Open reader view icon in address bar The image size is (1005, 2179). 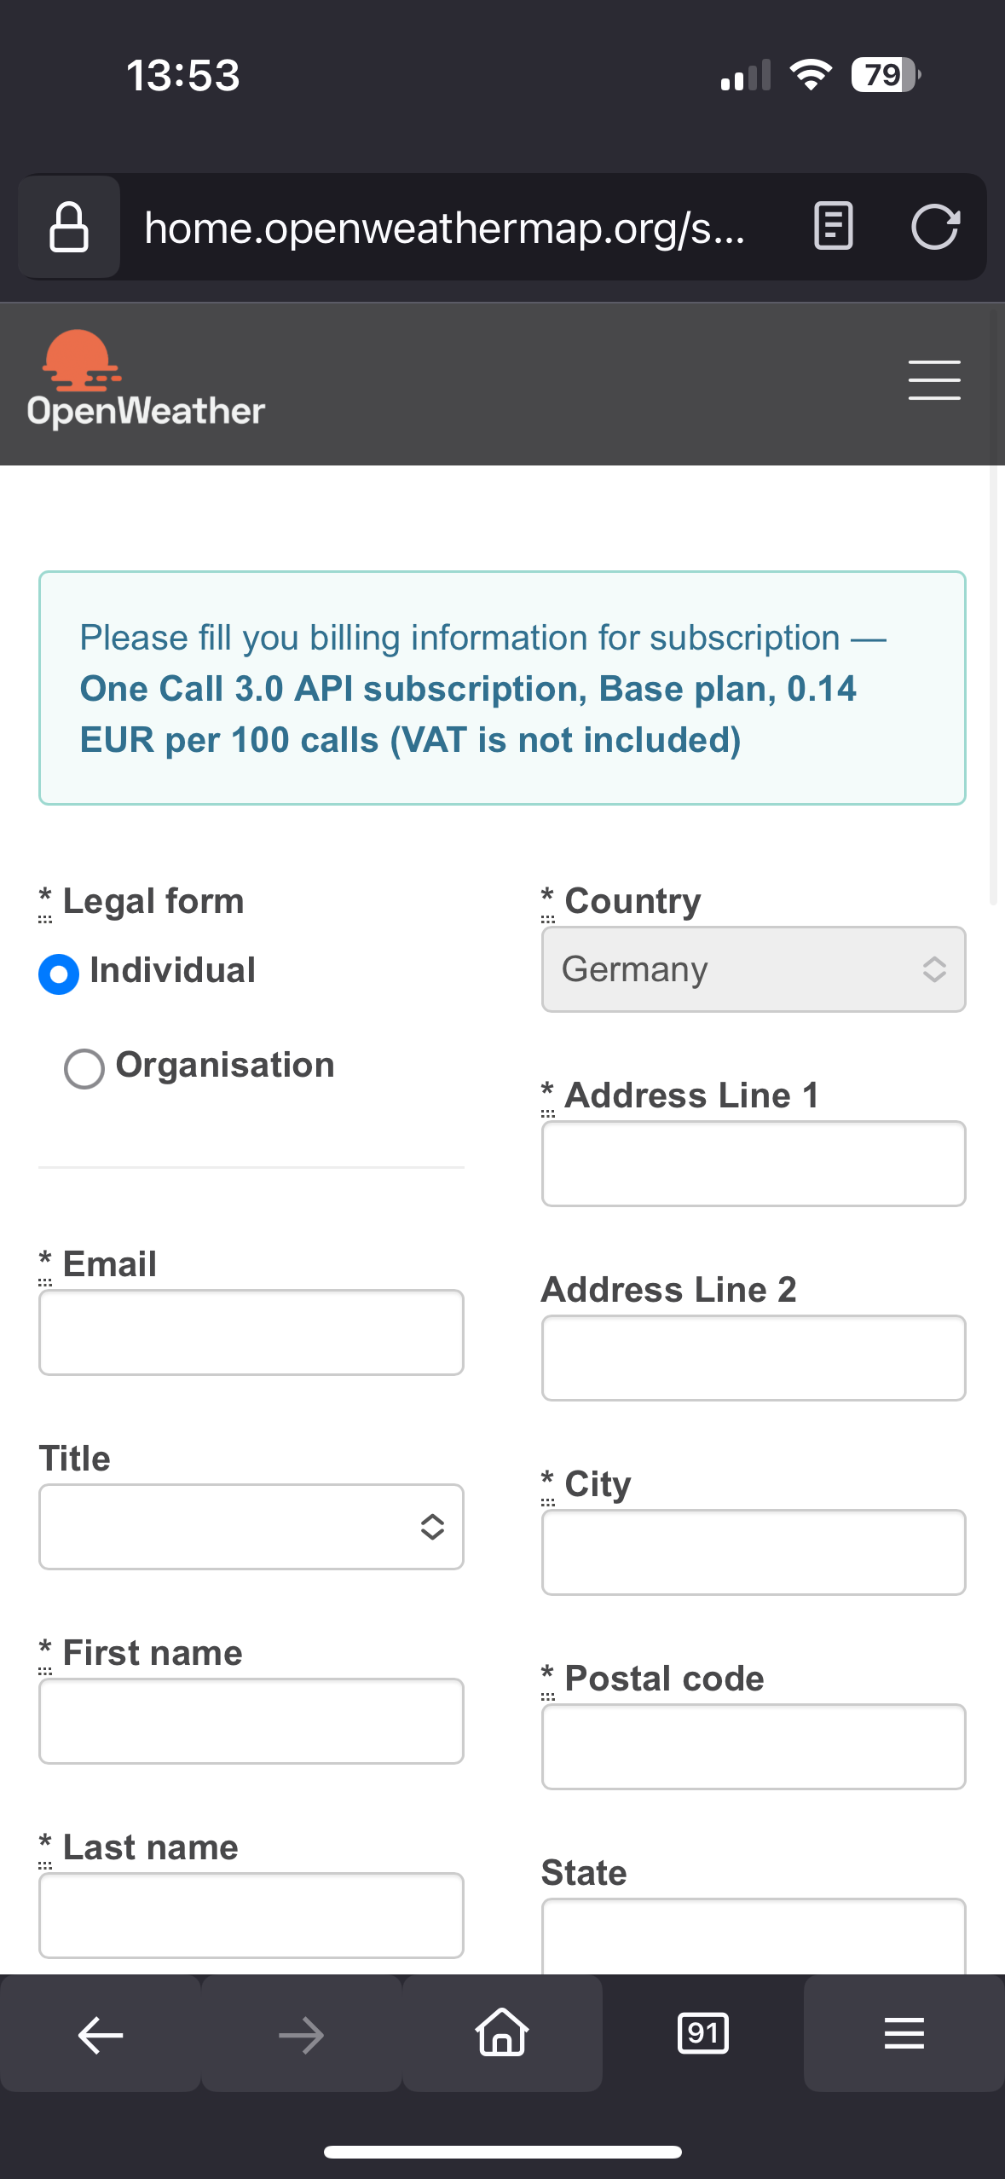[x=833, y=227]
